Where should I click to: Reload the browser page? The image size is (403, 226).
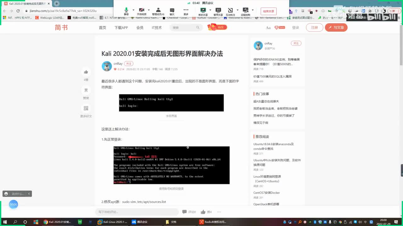click(18, 11)
